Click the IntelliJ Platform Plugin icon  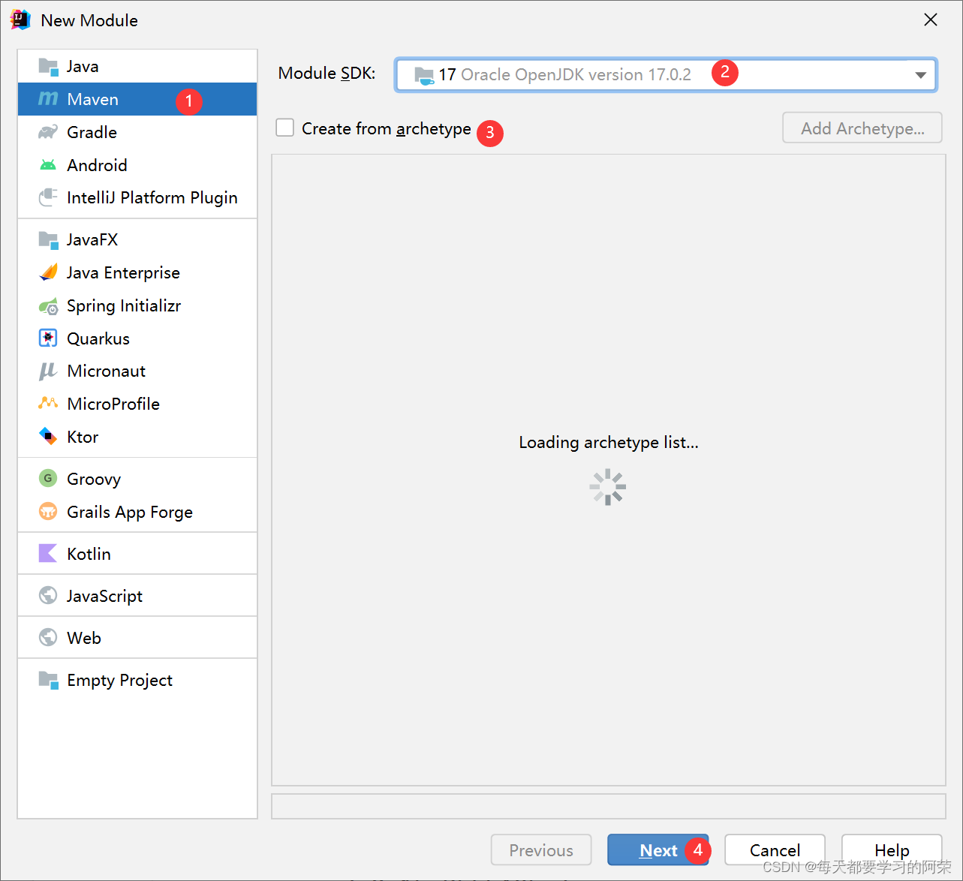coord(48,197)
